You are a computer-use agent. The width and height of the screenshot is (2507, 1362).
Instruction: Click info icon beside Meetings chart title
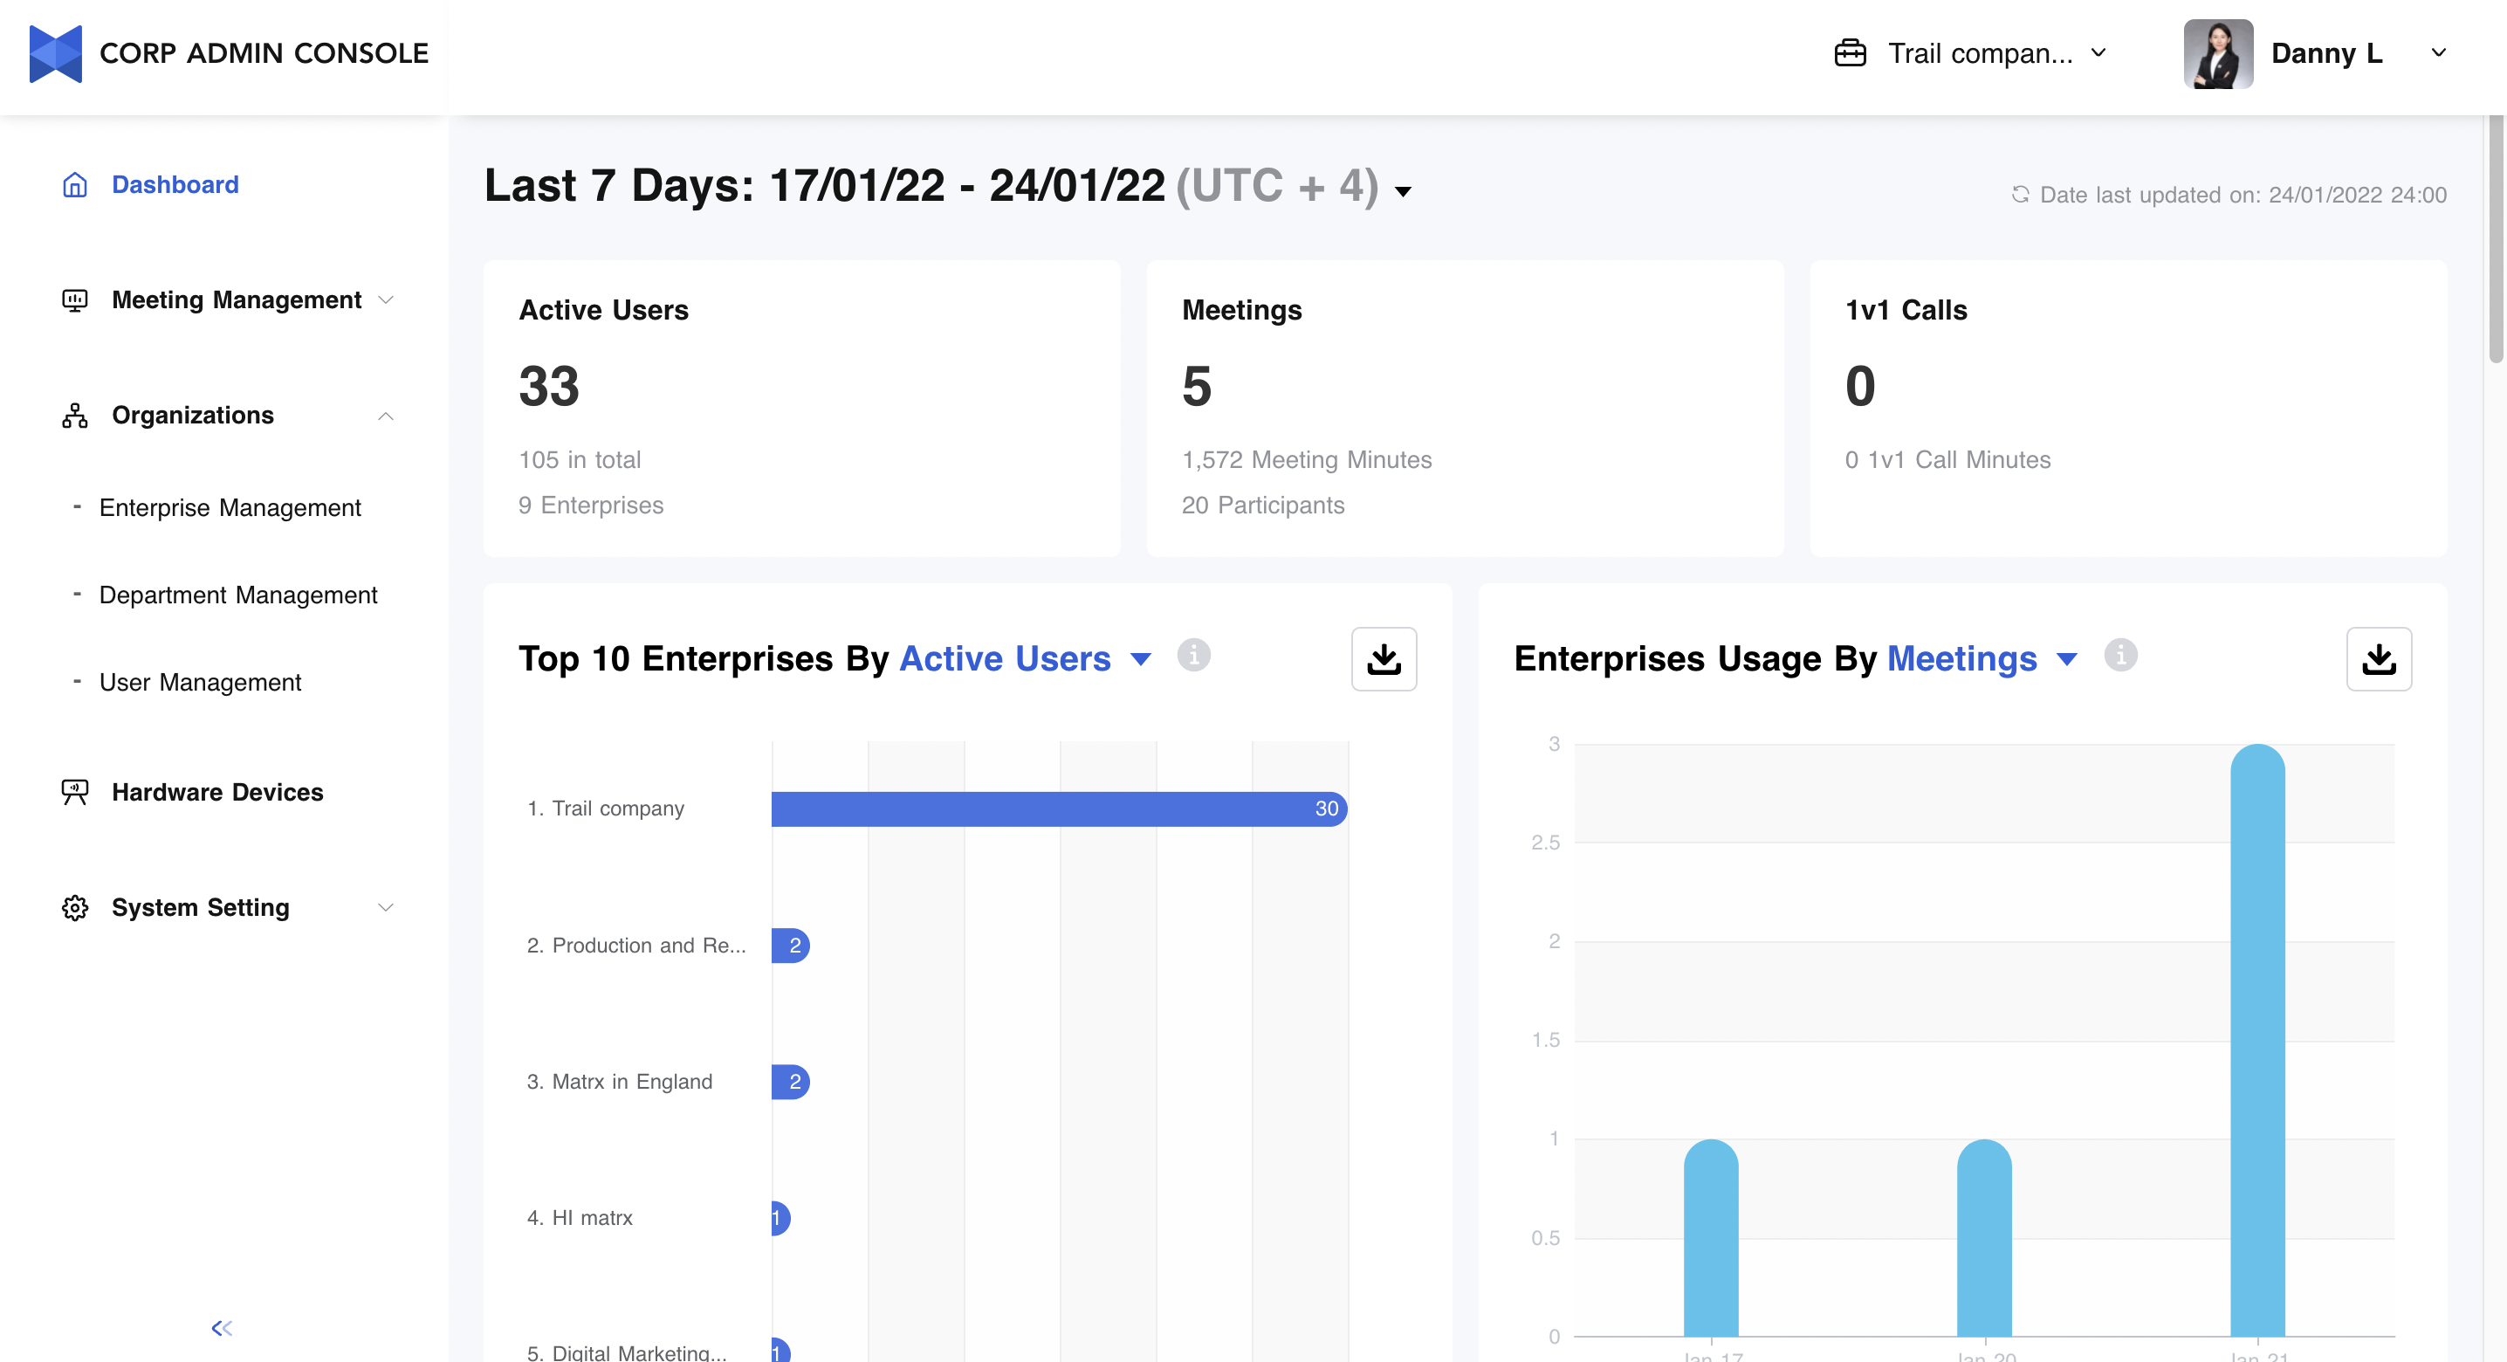pyautogui.click(x=2119, y=655)
